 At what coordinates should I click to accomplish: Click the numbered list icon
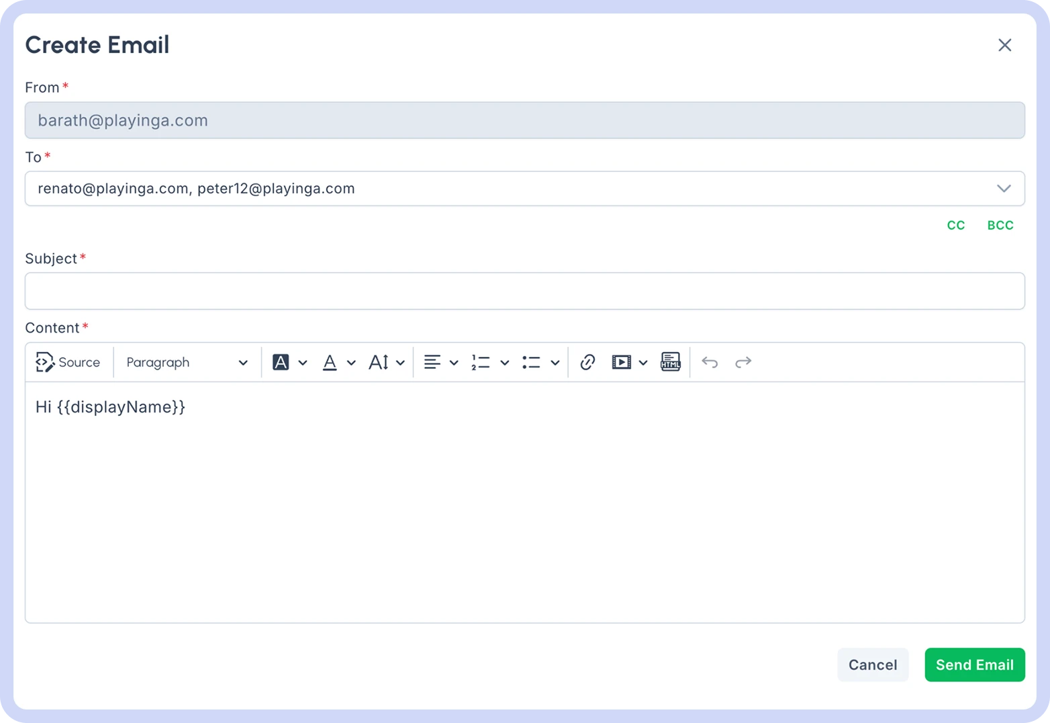[480, 362]
